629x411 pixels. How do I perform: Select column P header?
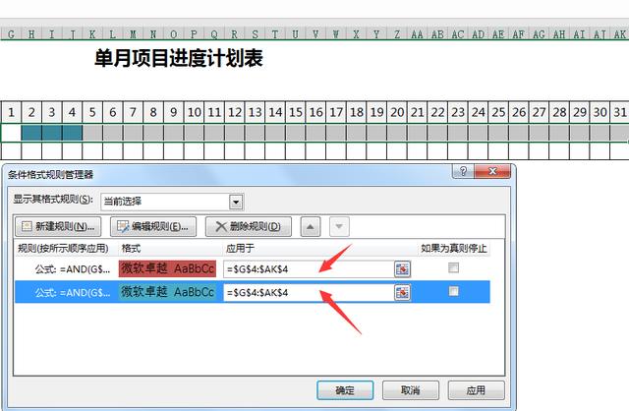point(194,34)
